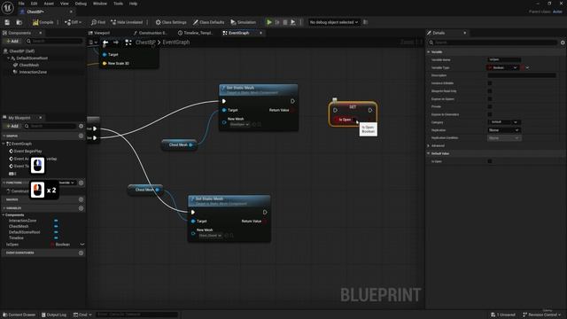Open My Blueprint panel settings gear
This screenshot has height=319, width=567.
[x=81, y=126]
